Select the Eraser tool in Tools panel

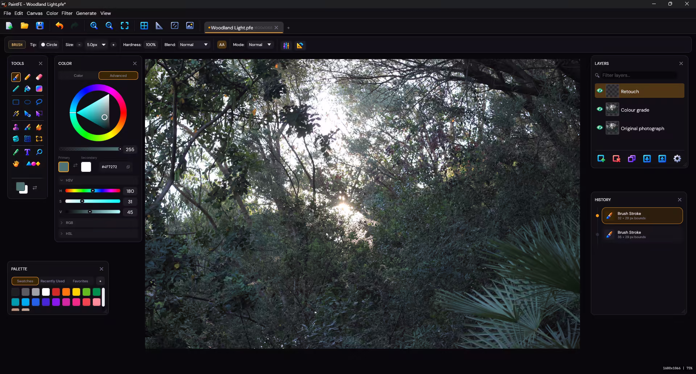[x=39, y=77]
